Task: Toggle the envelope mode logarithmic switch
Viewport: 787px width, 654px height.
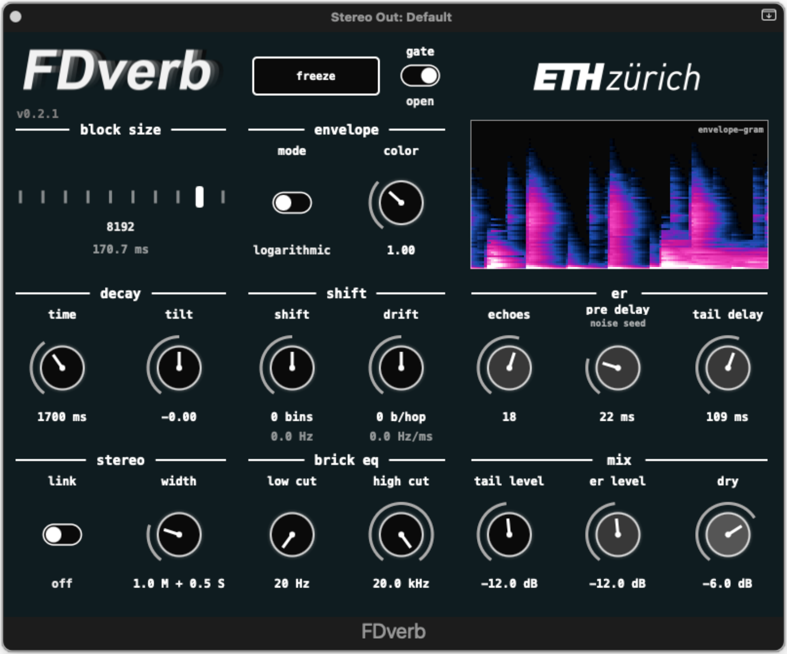Action: [292, 203]
